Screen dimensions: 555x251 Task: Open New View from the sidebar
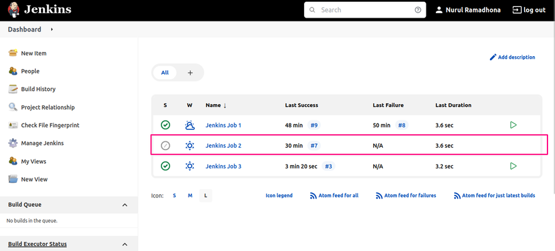(34, 179)
